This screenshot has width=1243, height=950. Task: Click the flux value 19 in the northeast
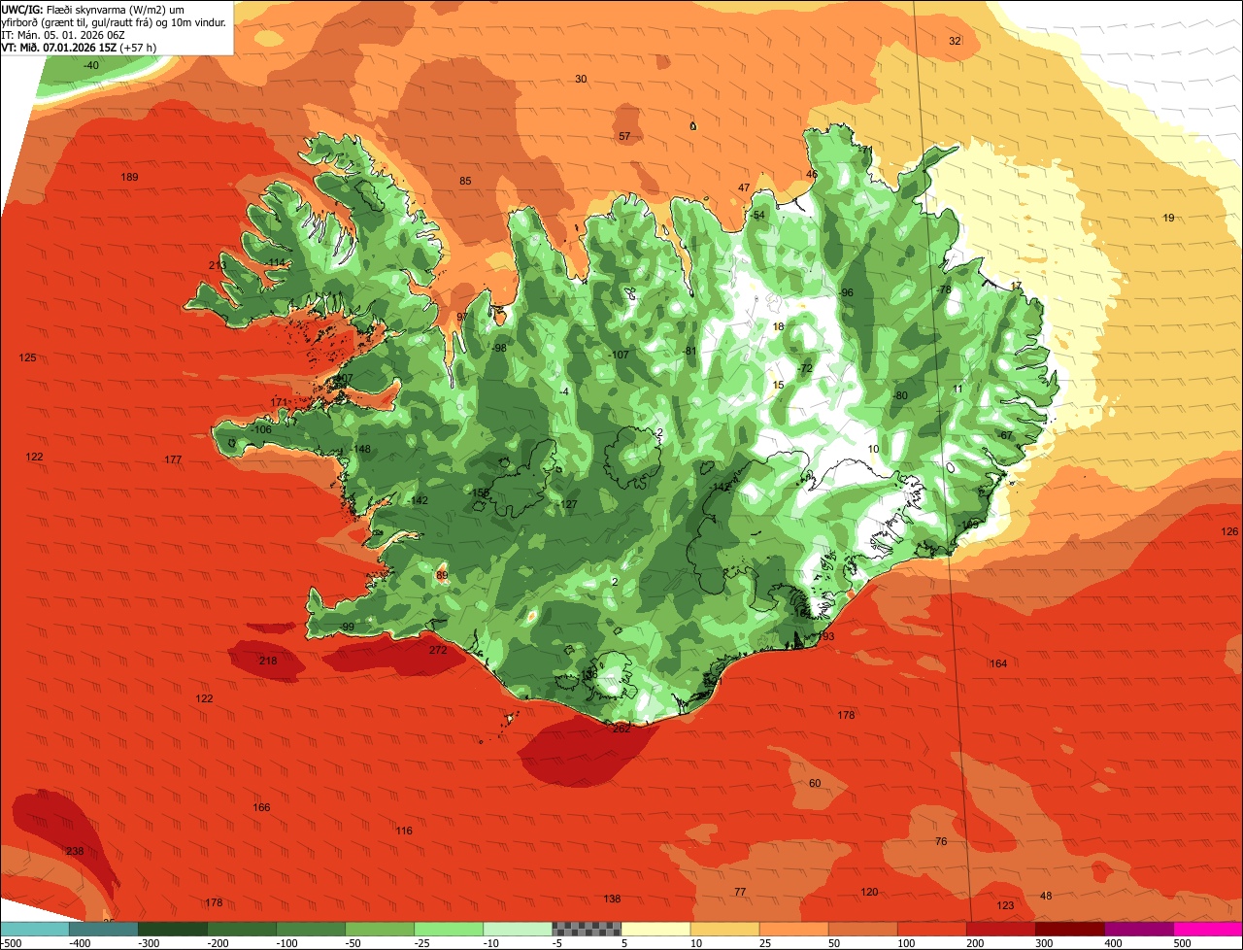[x=1169, y=218]
